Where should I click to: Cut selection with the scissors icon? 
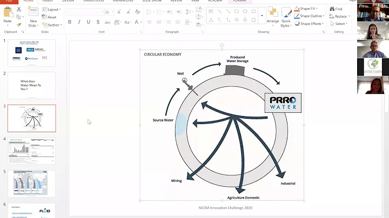pos(19,9)
